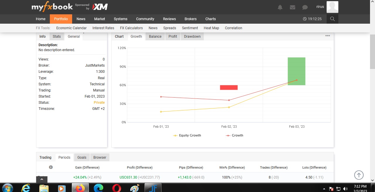Click the red Feb 02 bar
Viewport: 375px width, 192px height.
[229, 87]
